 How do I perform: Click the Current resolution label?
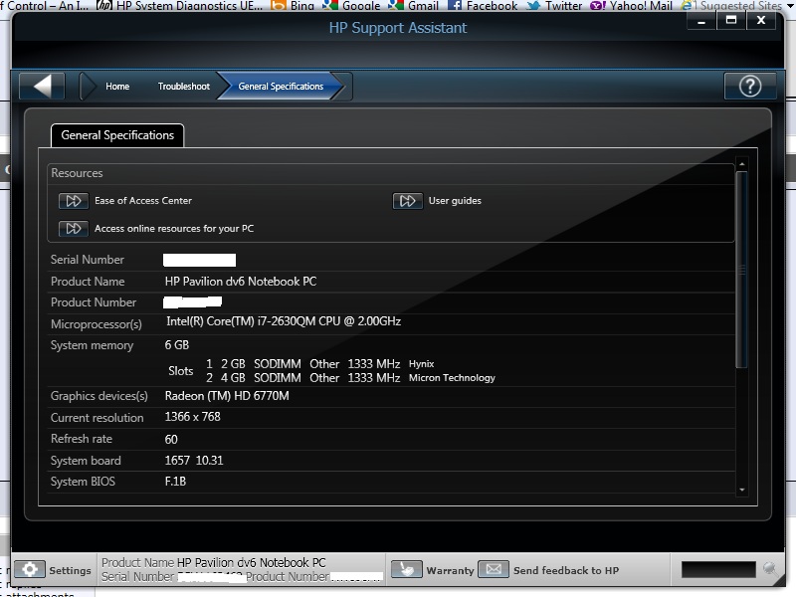point(97,417)
